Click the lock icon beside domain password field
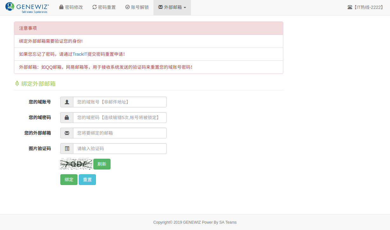This screenshot has height=230, width=390. [x=66, y=117]
